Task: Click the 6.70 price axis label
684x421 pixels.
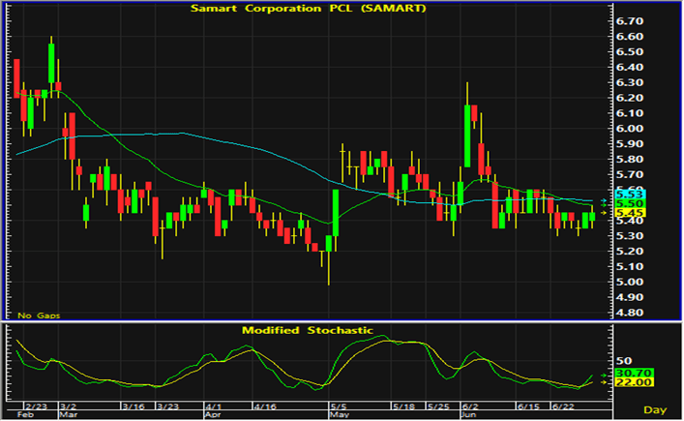Action: (x=630, y=21)
